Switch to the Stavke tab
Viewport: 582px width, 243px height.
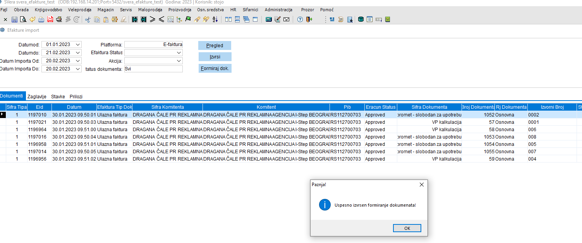(58, 96)
